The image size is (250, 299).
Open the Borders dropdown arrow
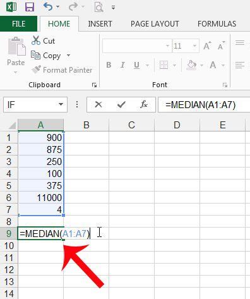coord(174,65)
